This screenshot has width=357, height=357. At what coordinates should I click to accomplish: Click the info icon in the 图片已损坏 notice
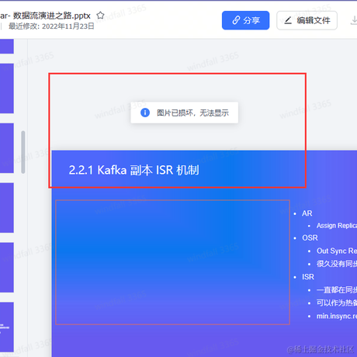tap(145, 113)
